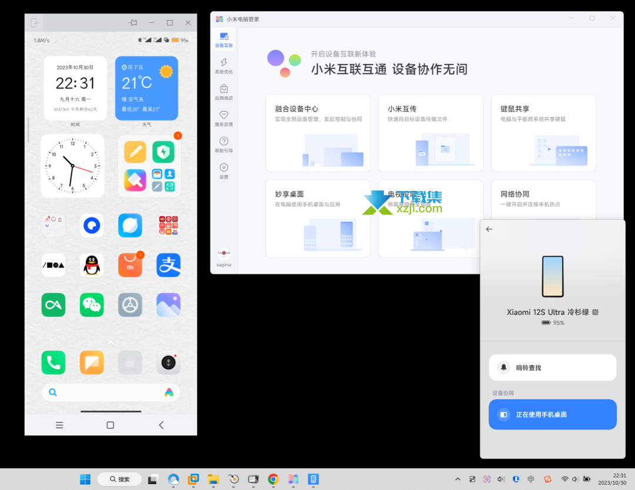Pin the phone mirror window
The image size is (635, 490).
(133, 23)
